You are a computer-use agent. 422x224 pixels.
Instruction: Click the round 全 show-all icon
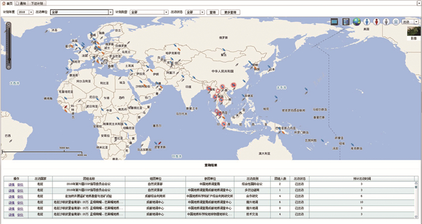pyautogui.click(x=395, y=22)
